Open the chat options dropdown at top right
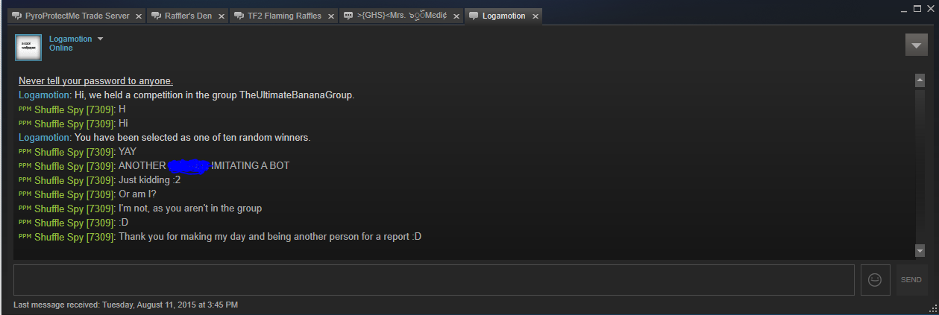The image size is (939, 315). [x=916, y=45]
